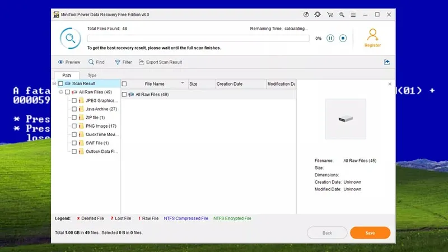
Task: Click the Deleted File legend entry
Action: pos(90,218)
